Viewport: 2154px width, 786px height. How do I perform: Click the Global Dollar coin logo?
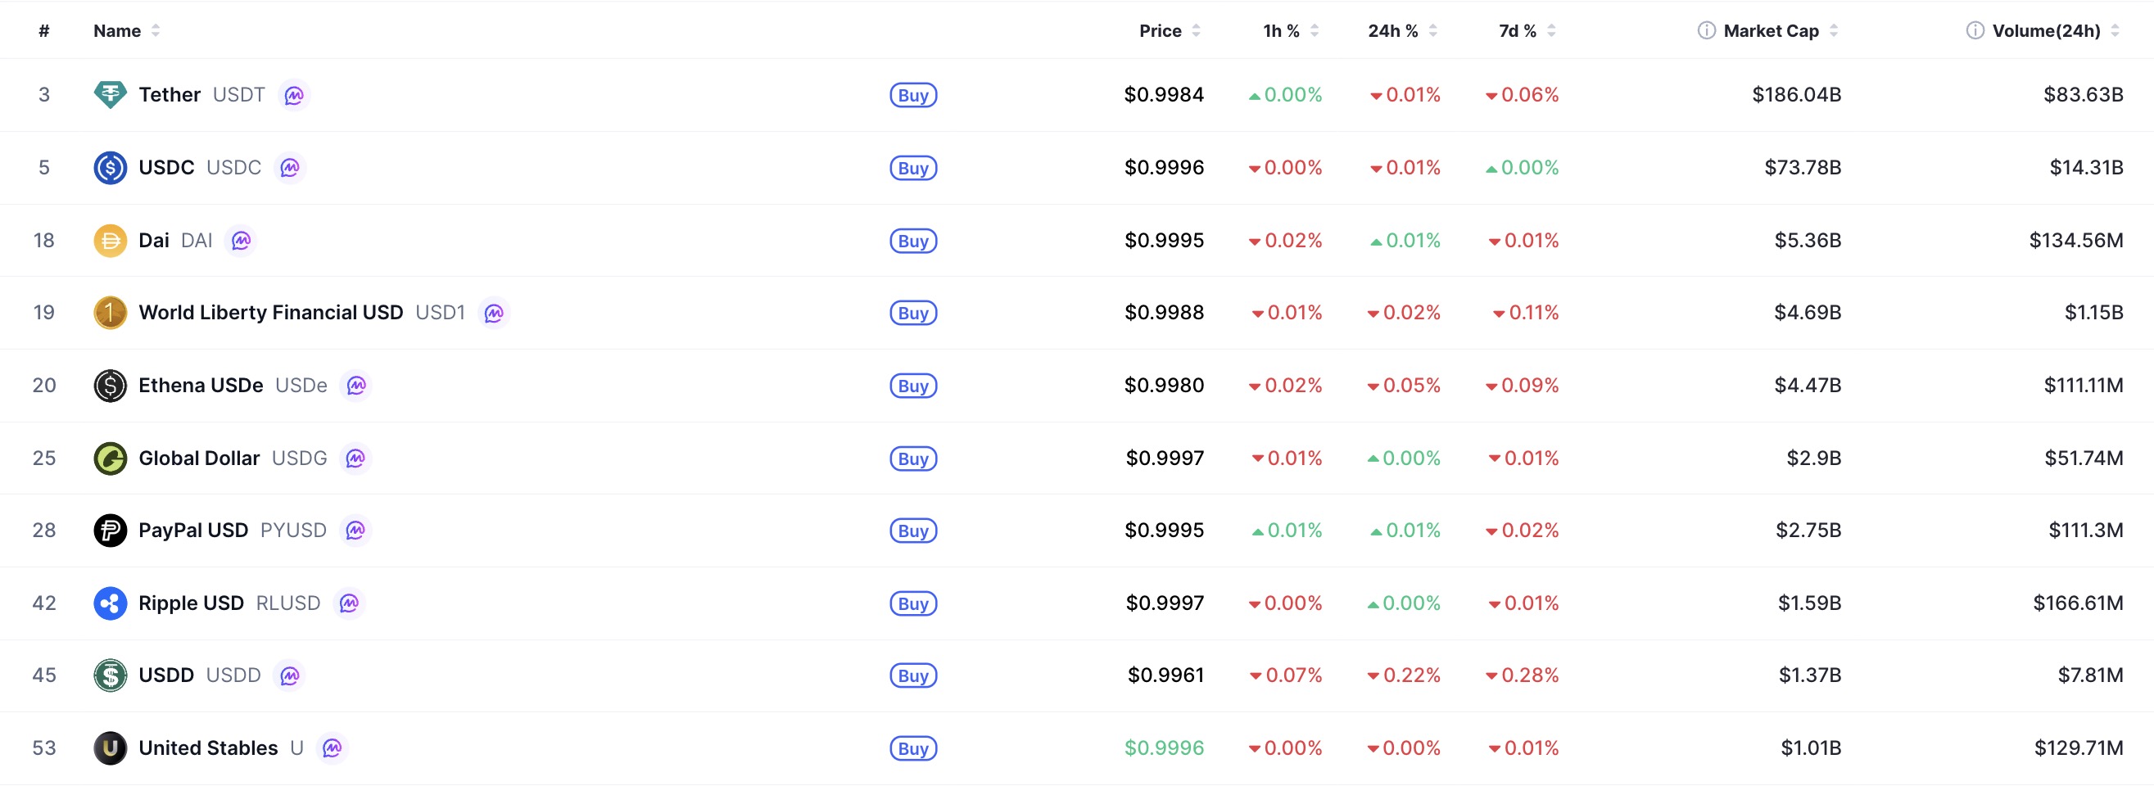tap(110, 458)
